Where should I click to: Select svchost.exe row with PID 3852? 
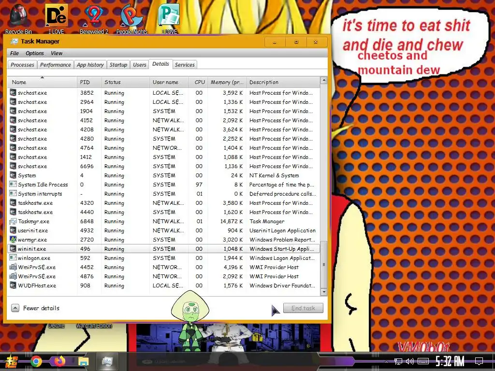(163, 93)
